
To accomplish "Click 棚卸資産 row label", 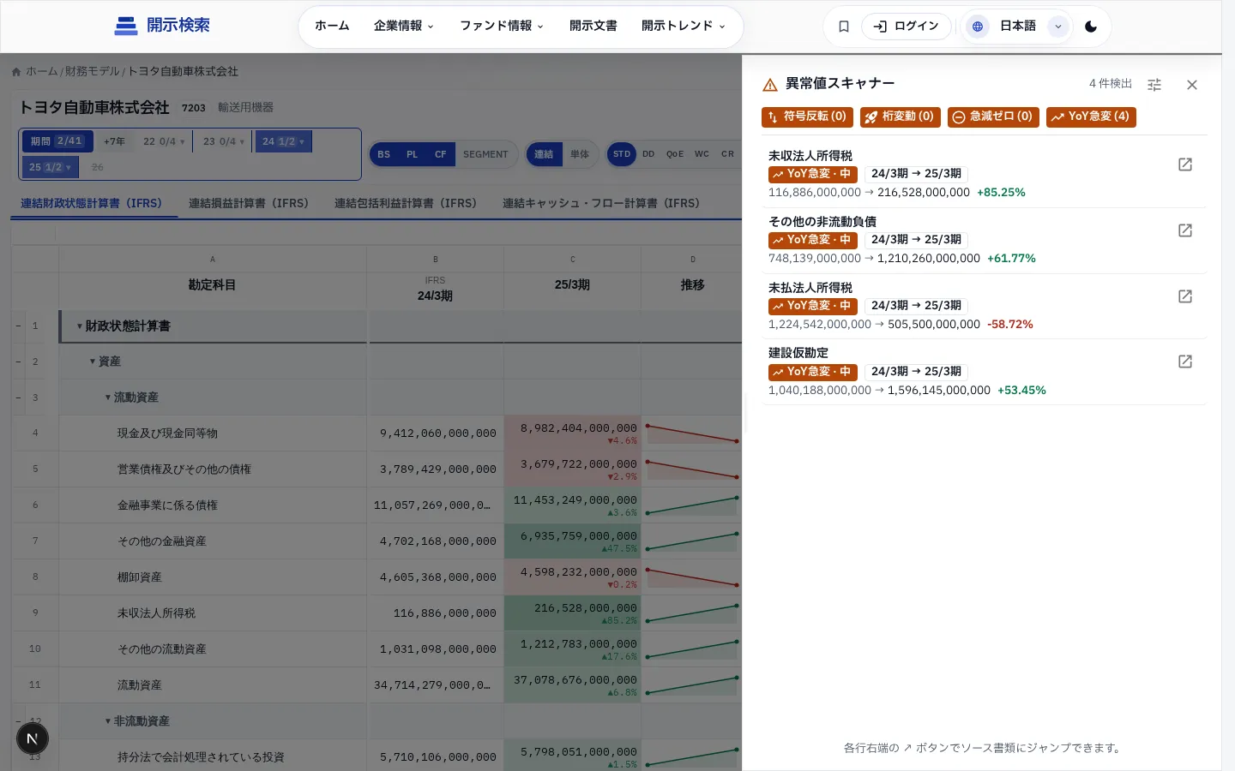I will (x=140, y=577).
